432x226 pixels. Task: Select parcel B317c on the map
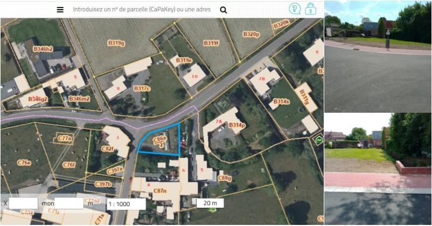pos(142,89)
